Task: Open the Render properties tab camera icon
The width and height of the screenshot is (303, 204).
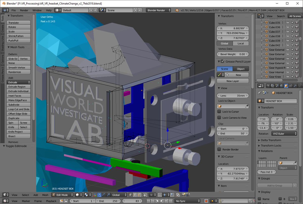Action: point(268,86)
